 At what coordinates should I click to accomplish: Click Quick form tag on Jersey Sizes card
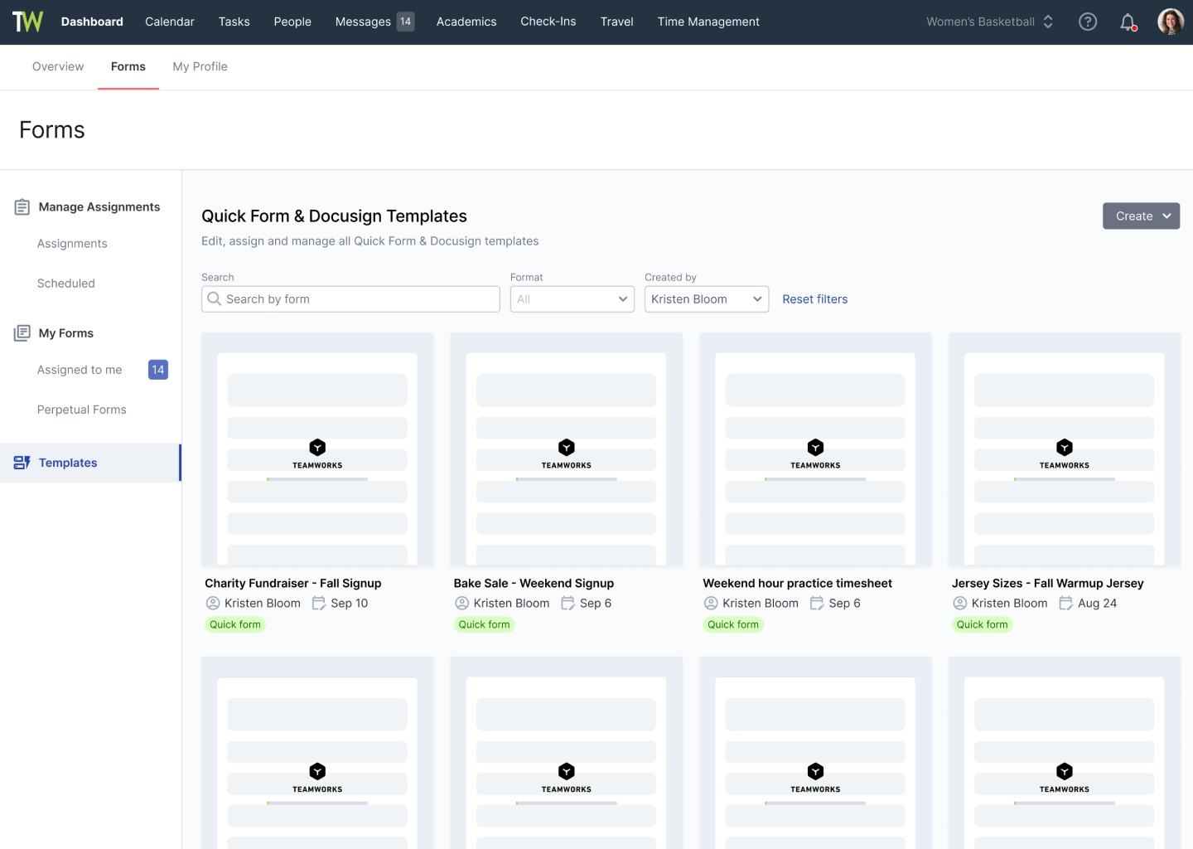[x=983, y=624]
